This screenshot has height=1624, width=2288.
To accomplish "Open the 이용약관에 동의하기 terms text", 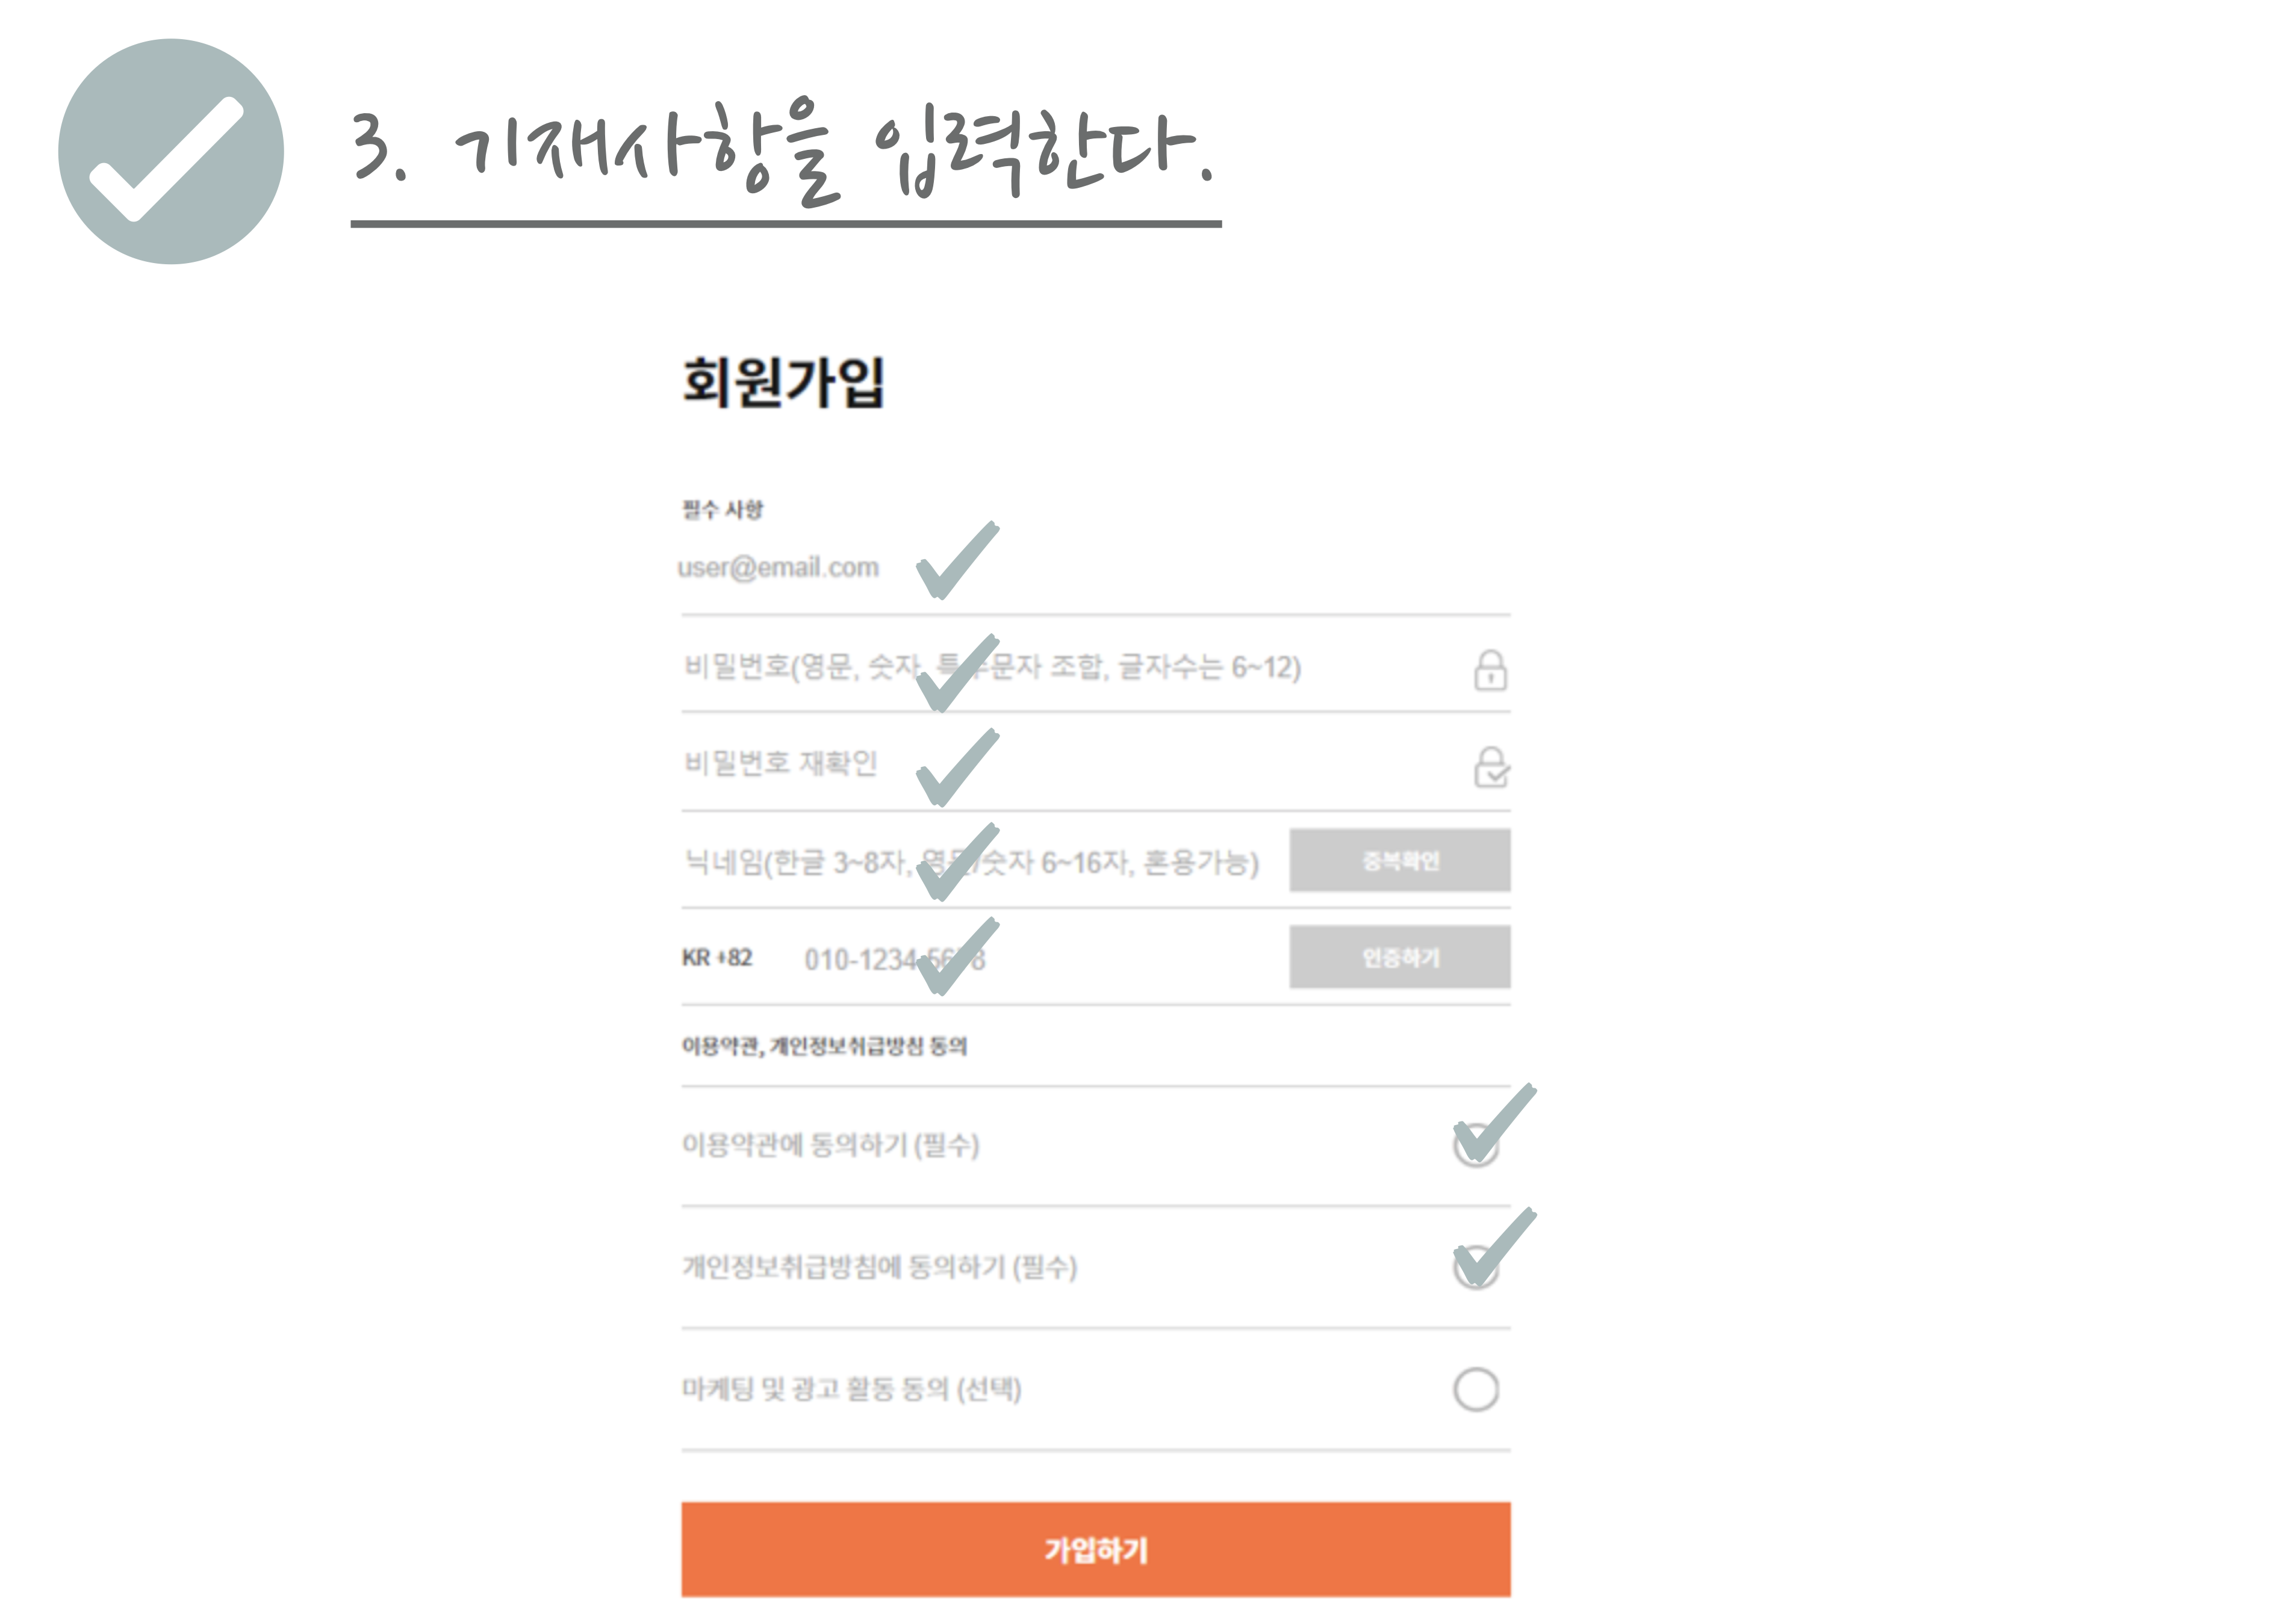I will click(x=830, y=1144).
